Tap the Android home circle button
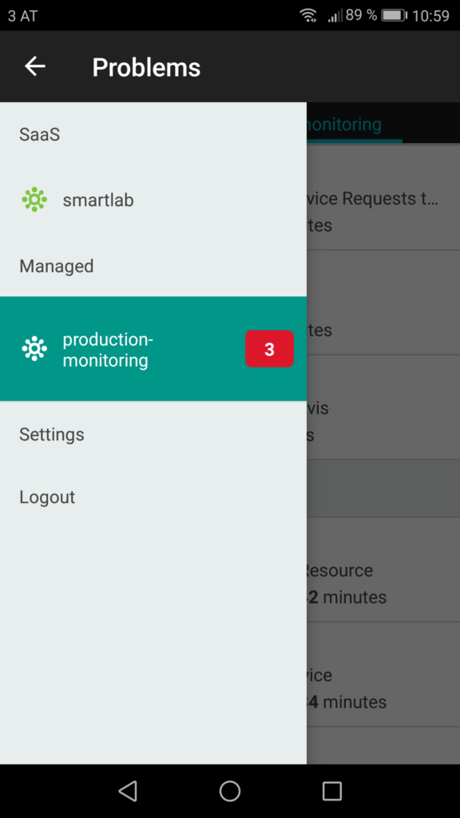The width and height of the screenshot is (460, 818). point(229,791)
